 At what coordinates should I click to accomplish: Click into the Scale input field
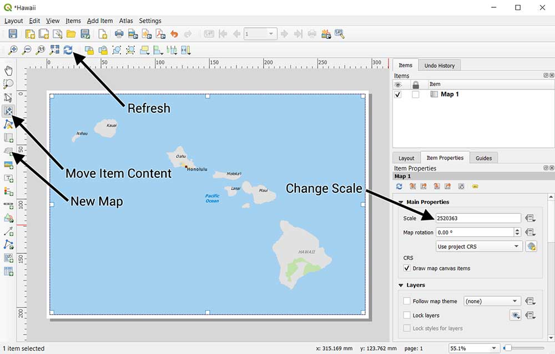tap(478, 218)
